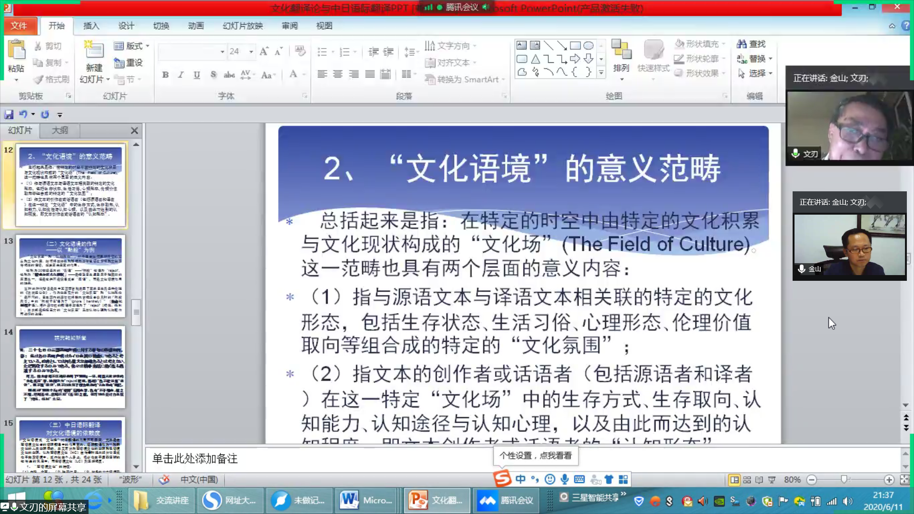
Task: Toggle Underline formatting button
Action: (x=197, y=75)
